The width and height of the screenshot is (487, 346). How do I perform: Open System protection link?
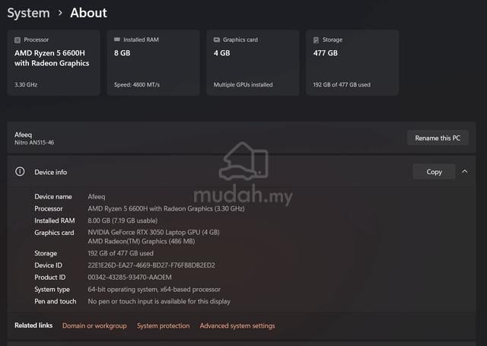point(163,325)
